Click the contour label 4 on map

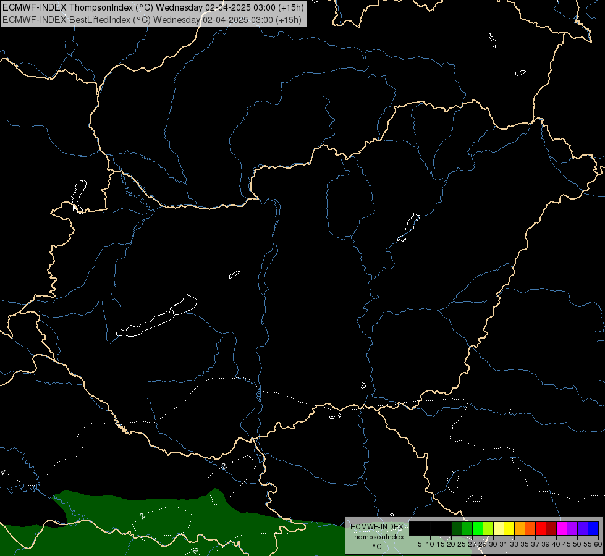coord(3,473)
